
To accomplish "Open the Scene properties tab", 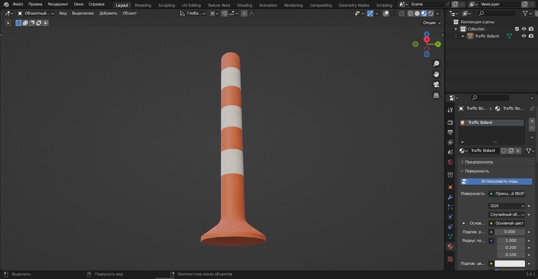I will coord(450,152).
